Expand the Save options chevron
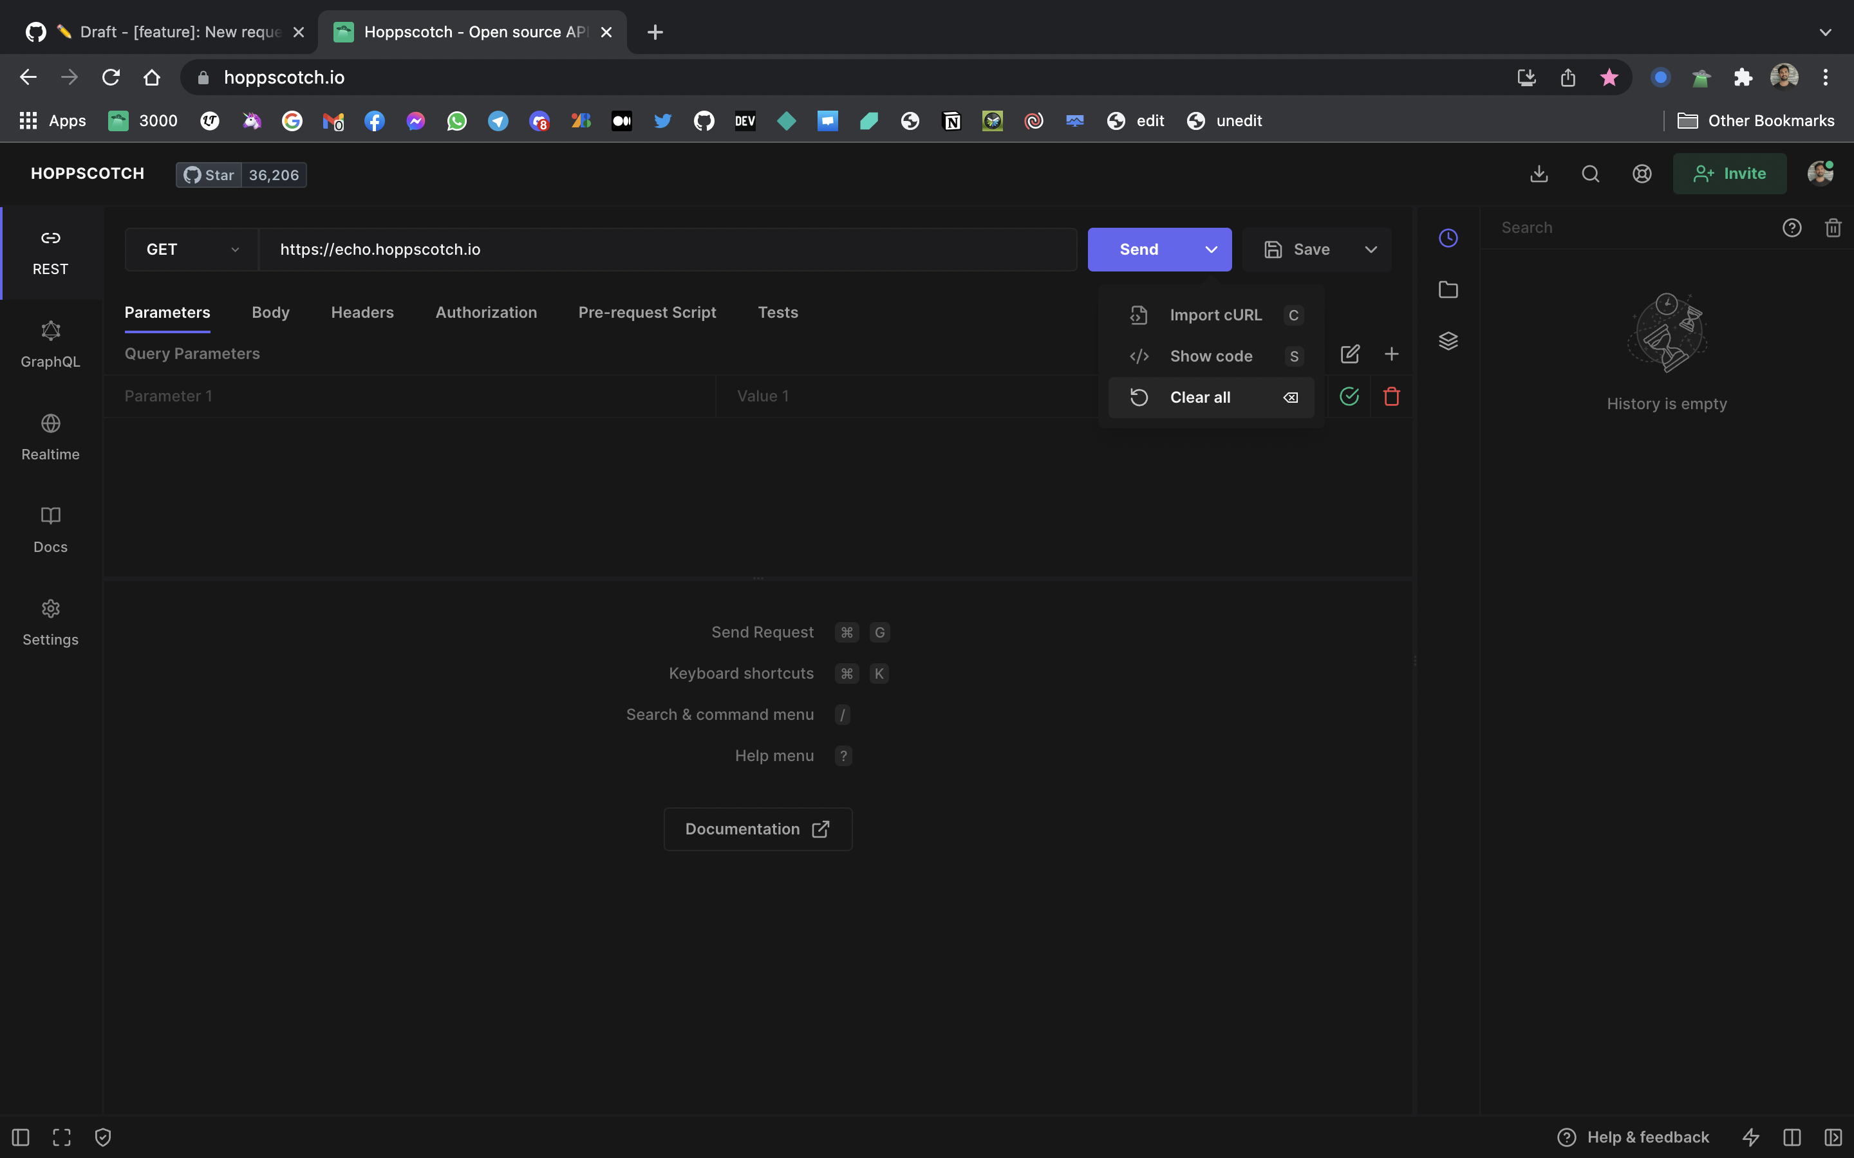 coord(1371,250)
